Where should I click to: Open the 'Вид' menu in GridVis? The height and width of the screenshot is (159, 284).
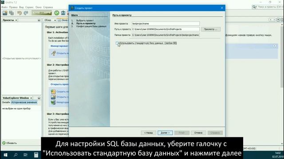point(21,7)
